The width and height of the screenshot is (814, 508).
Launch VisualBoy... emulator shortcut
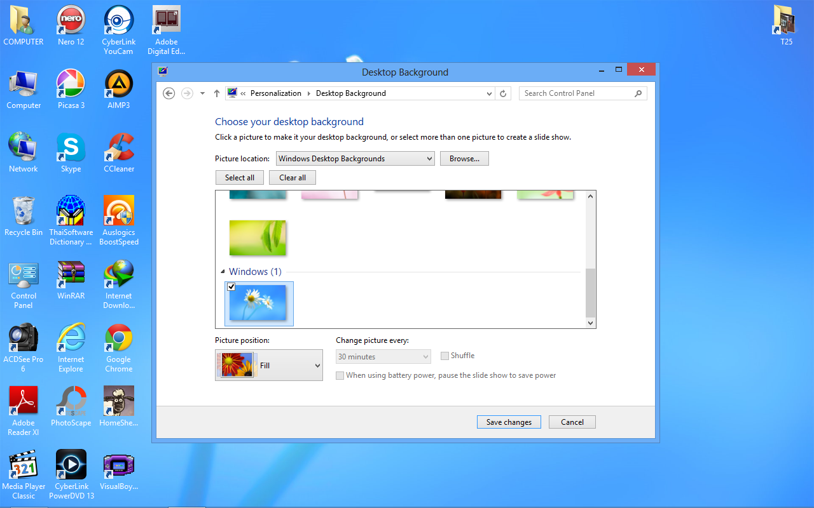(118, 471)
